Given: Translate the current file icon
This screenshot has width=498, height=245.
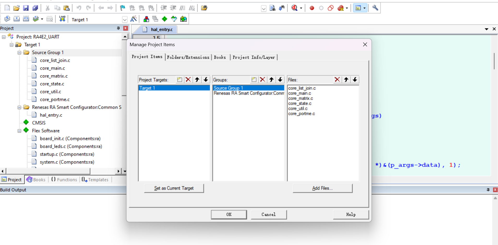Looking at the screenshot, I should (x=7, y=19).
